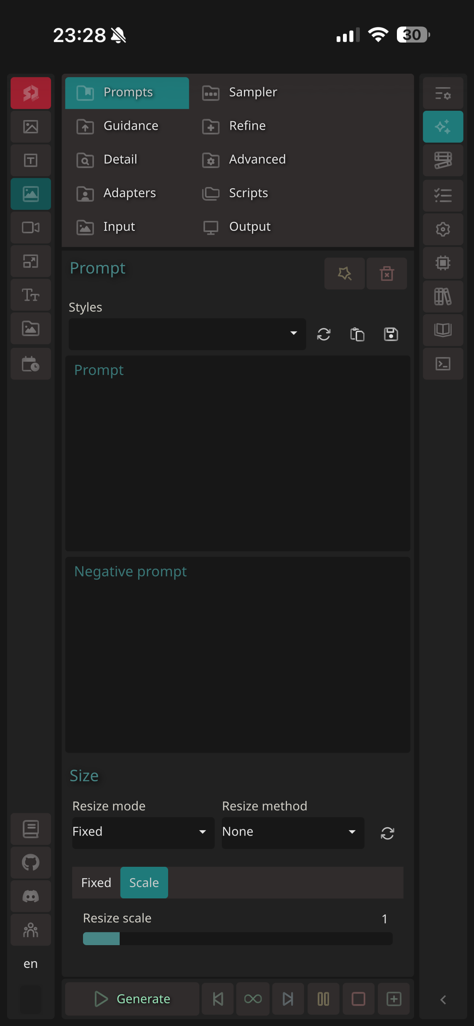Switch size mode to Fixed
474x1026 pixels.
pos(96,882)
